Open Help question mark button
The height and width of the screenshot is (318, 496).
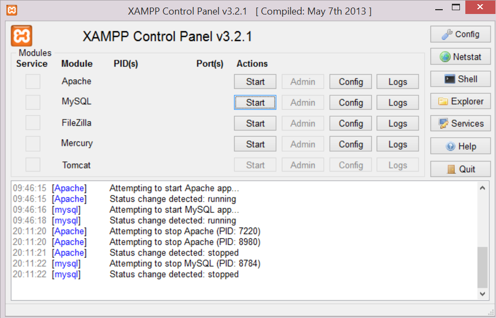tap(460, 146)
